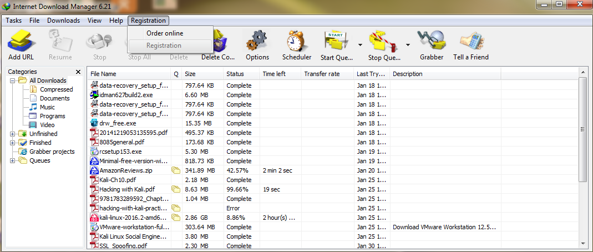Select the Programs category
This screenshot has height=252, width=593.
[52, 116]
